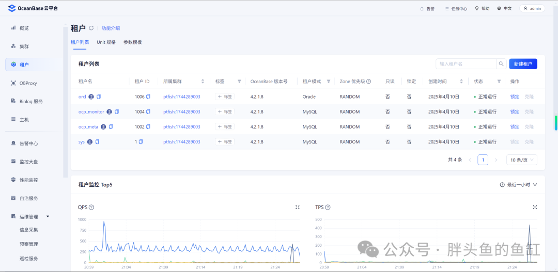Click the 输入租户名 search field
Screen dimensions: 558x272
click(x=466, y=64)
